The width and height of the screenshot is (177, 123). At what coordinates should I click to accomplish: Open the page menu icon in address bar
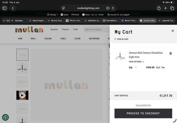[x=63, y=8]
